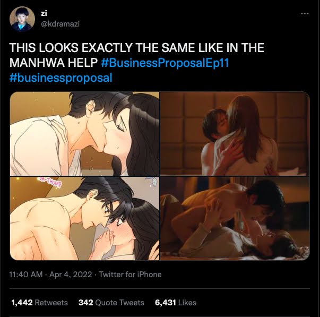Click the Apr 4, 2022 date
Viewport: 320px width, 317px height.
tap(71, 275)
